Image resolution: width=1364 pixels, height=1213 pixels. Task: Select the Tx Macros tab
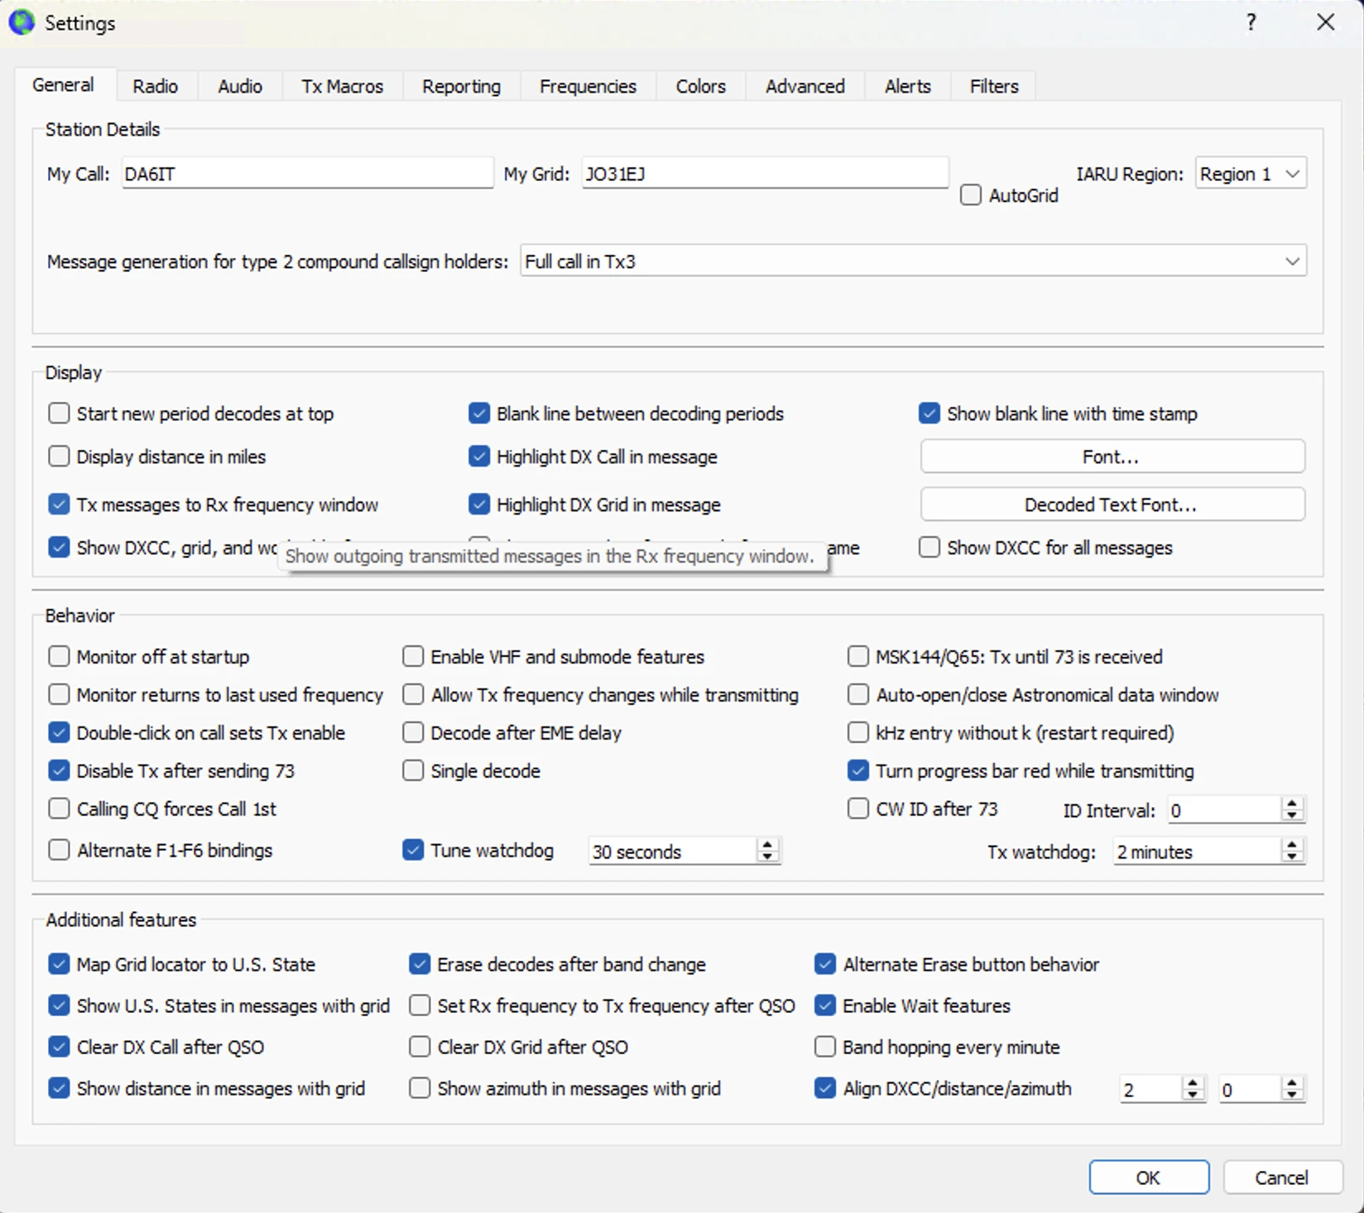click(x=343, y=86)
